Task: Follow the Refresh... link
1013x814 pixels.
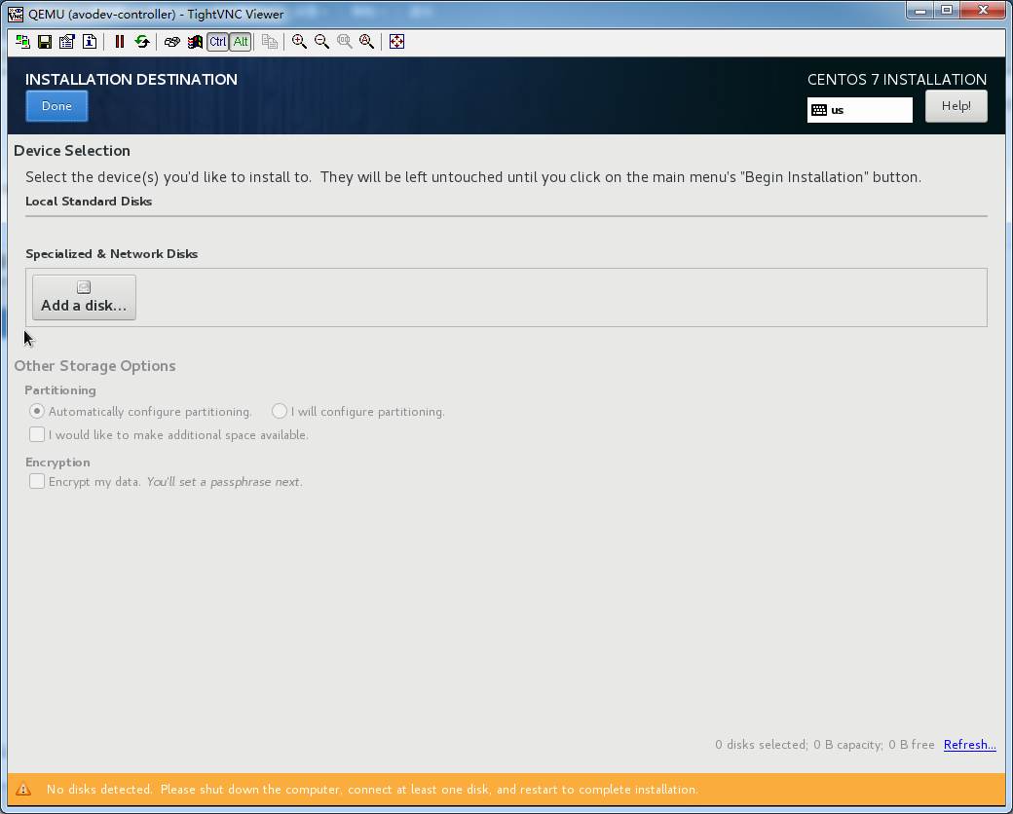Action: tap(969, 745)
